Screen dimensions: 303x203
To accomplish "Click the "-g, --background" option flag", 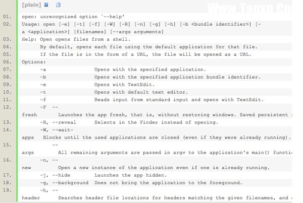I will pyautogui.click(x=64, y=183).
